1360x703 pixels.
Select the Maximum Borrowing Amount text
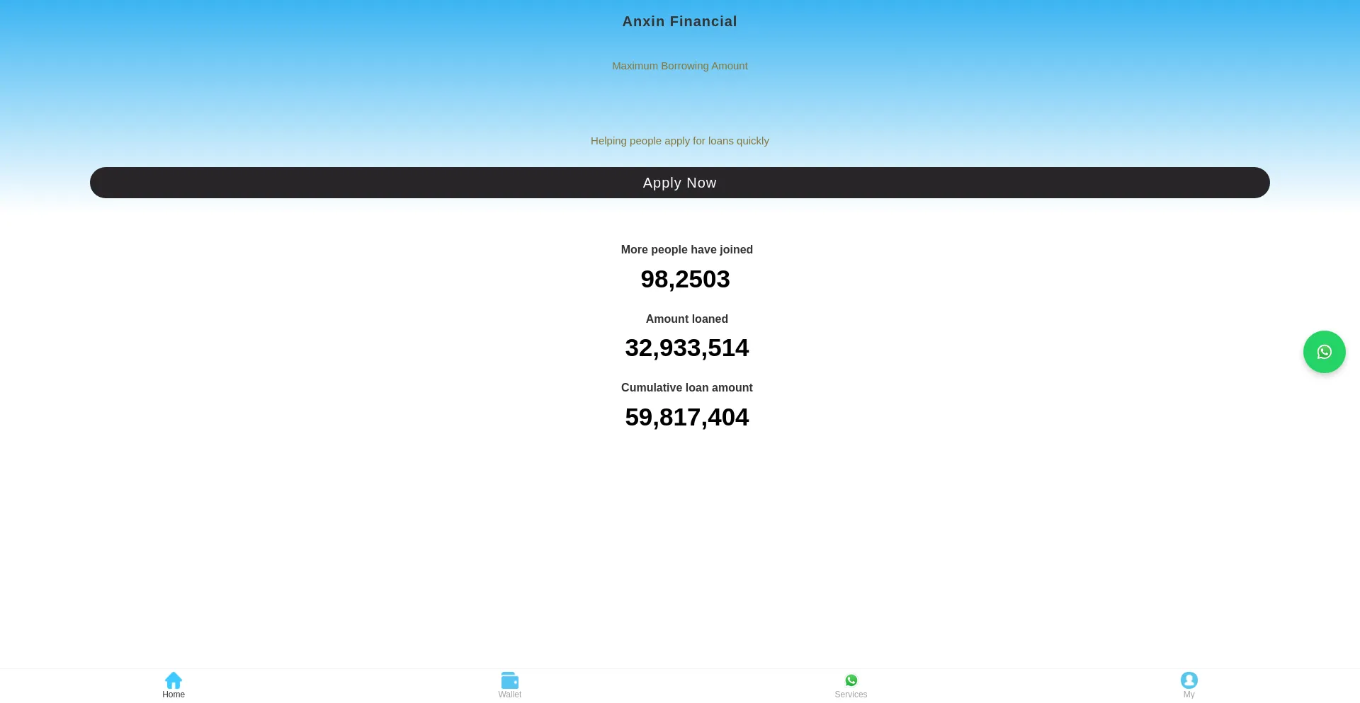pyautogui.click(x=679, y=66)
